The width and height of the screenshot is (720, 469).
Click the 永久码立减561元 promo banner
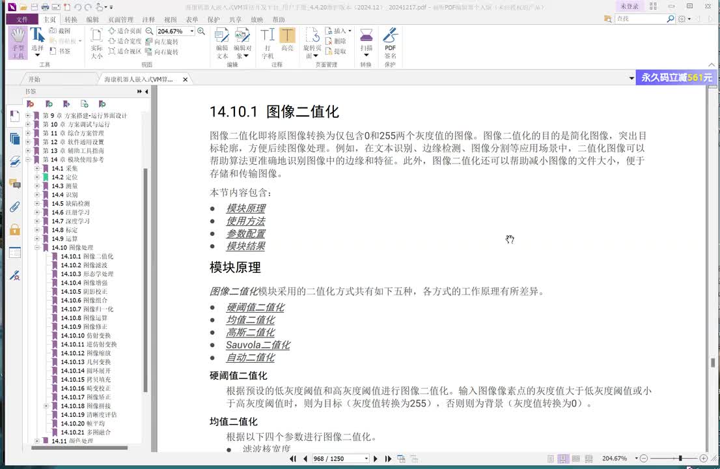click(x=676, y=78)
